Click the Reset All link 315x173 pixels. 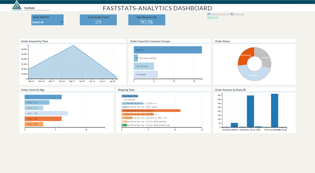pyautogui.click(x=213, y=17)
